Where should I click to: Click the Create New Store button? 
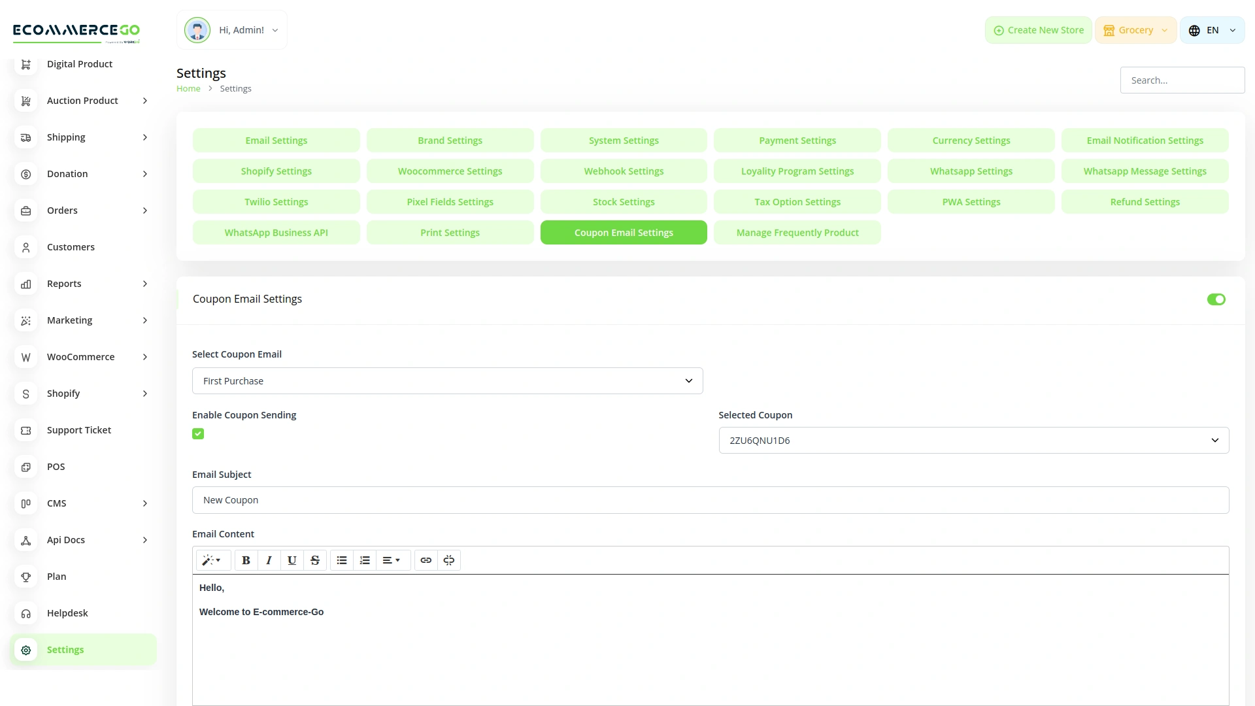(1037, 30)
